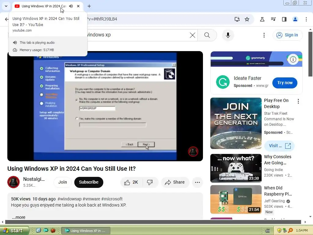The height and width of the screenshot is (235, 313).
Task: Click the Visit button on Star Trek ad
Action: (x=279, y=146)
